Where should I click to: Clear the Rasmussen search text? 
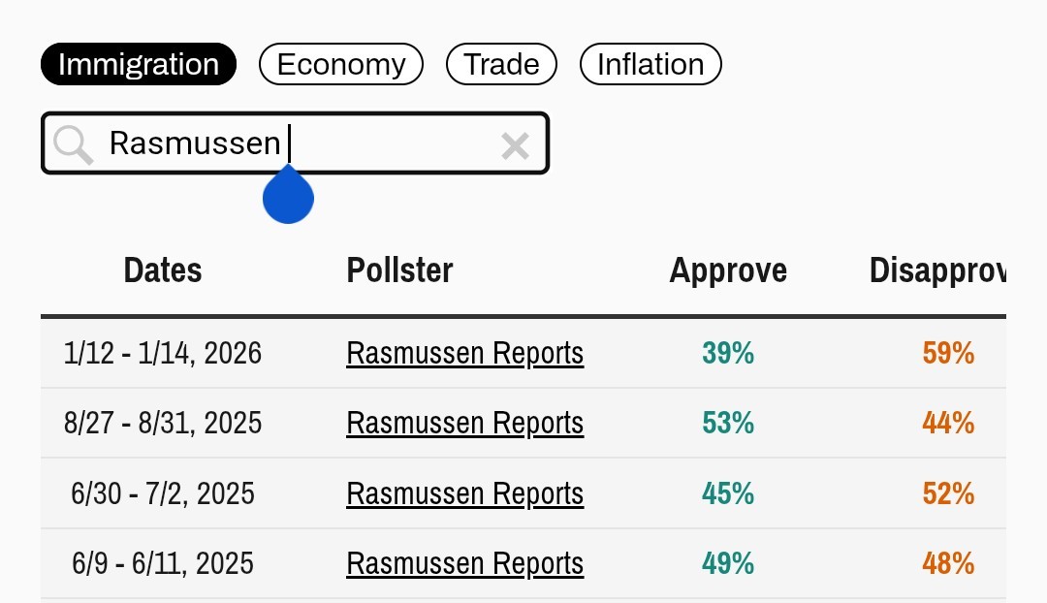click(x=515, y=145)
